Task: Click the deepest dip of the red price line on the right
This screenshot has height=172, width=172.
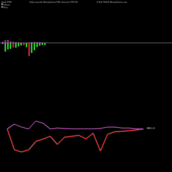Action: coord(100,151)
